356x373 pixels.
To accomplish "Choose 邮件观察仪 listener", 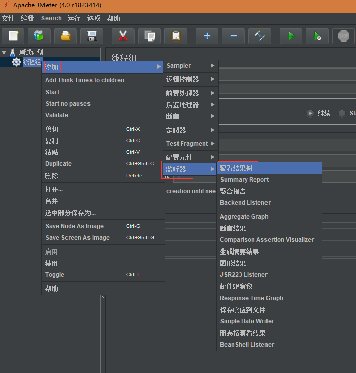I will 270,286.
